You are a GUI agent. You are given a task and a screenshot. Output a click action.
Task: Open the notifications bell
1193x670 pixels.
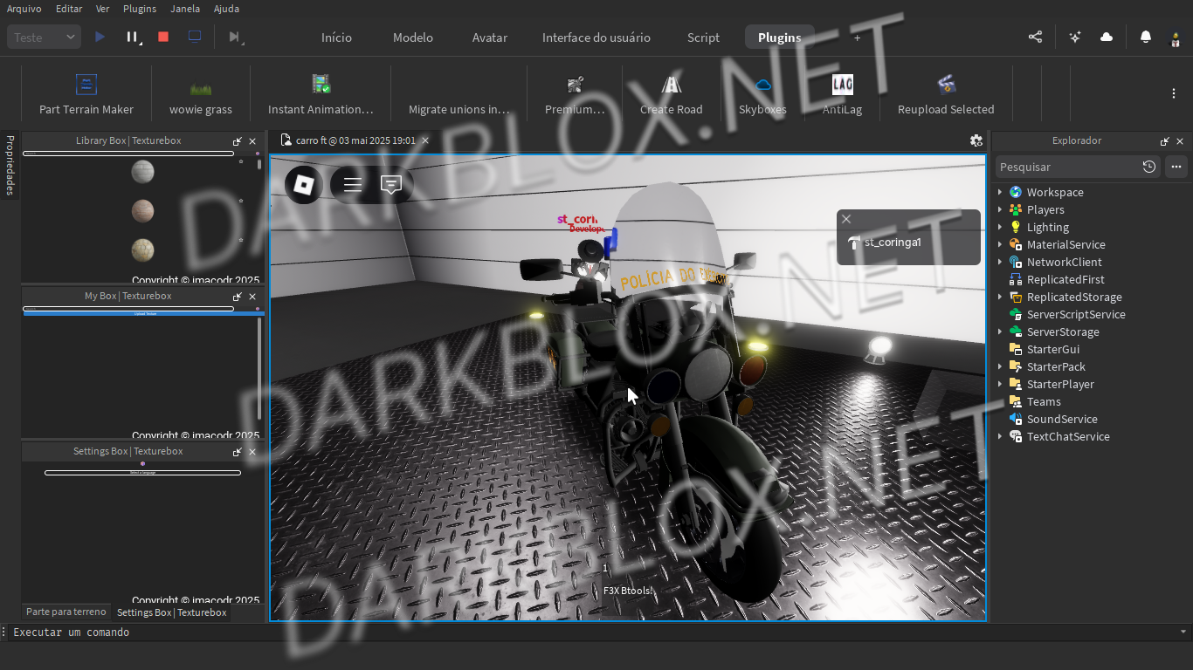1146,37
